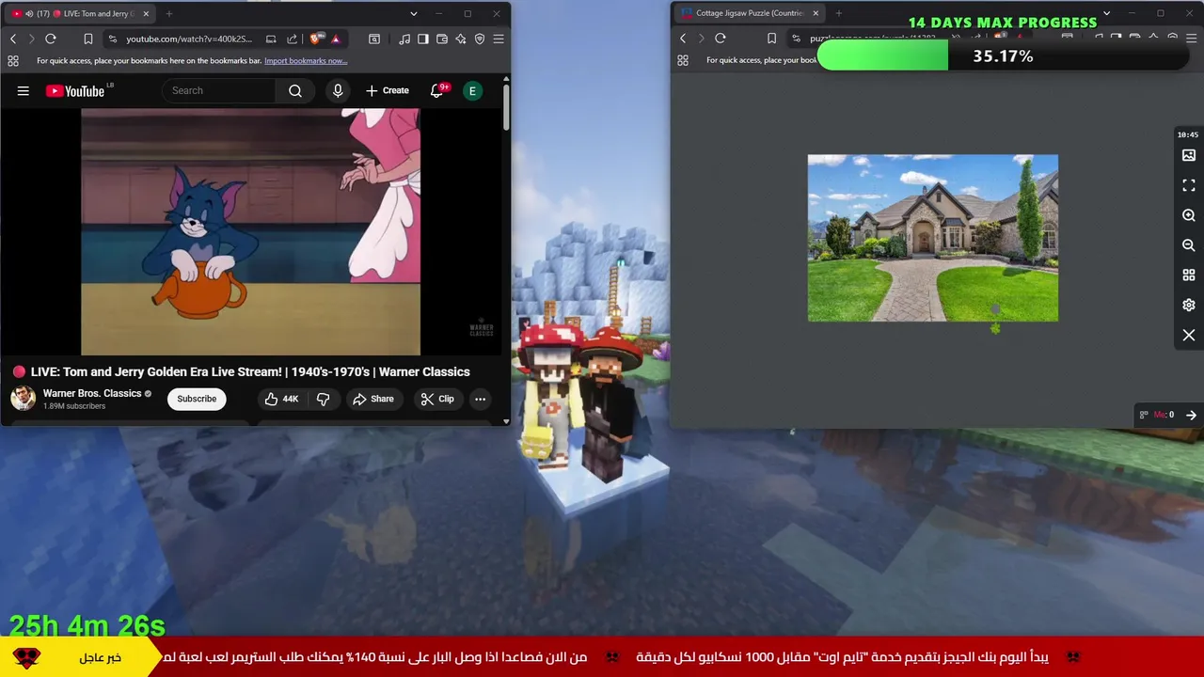Image resolution: width=1204 pixels, height=677 pixels.
Task: Open puzzle settings gear
Action: coord(1189,306)
